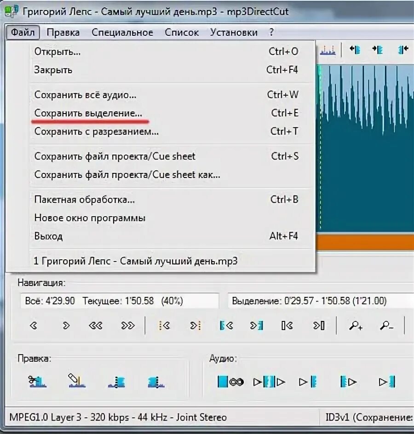
Task: Zoom in with the magnifier plus icon
Action: (356, 325)
